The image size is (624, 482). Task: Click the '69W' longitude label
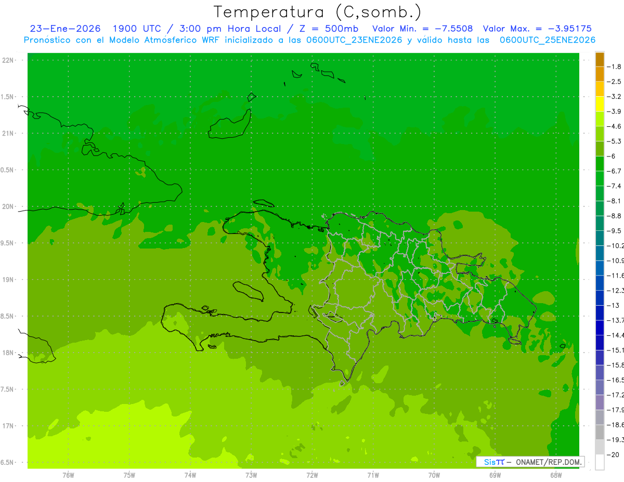click(495, 475)
